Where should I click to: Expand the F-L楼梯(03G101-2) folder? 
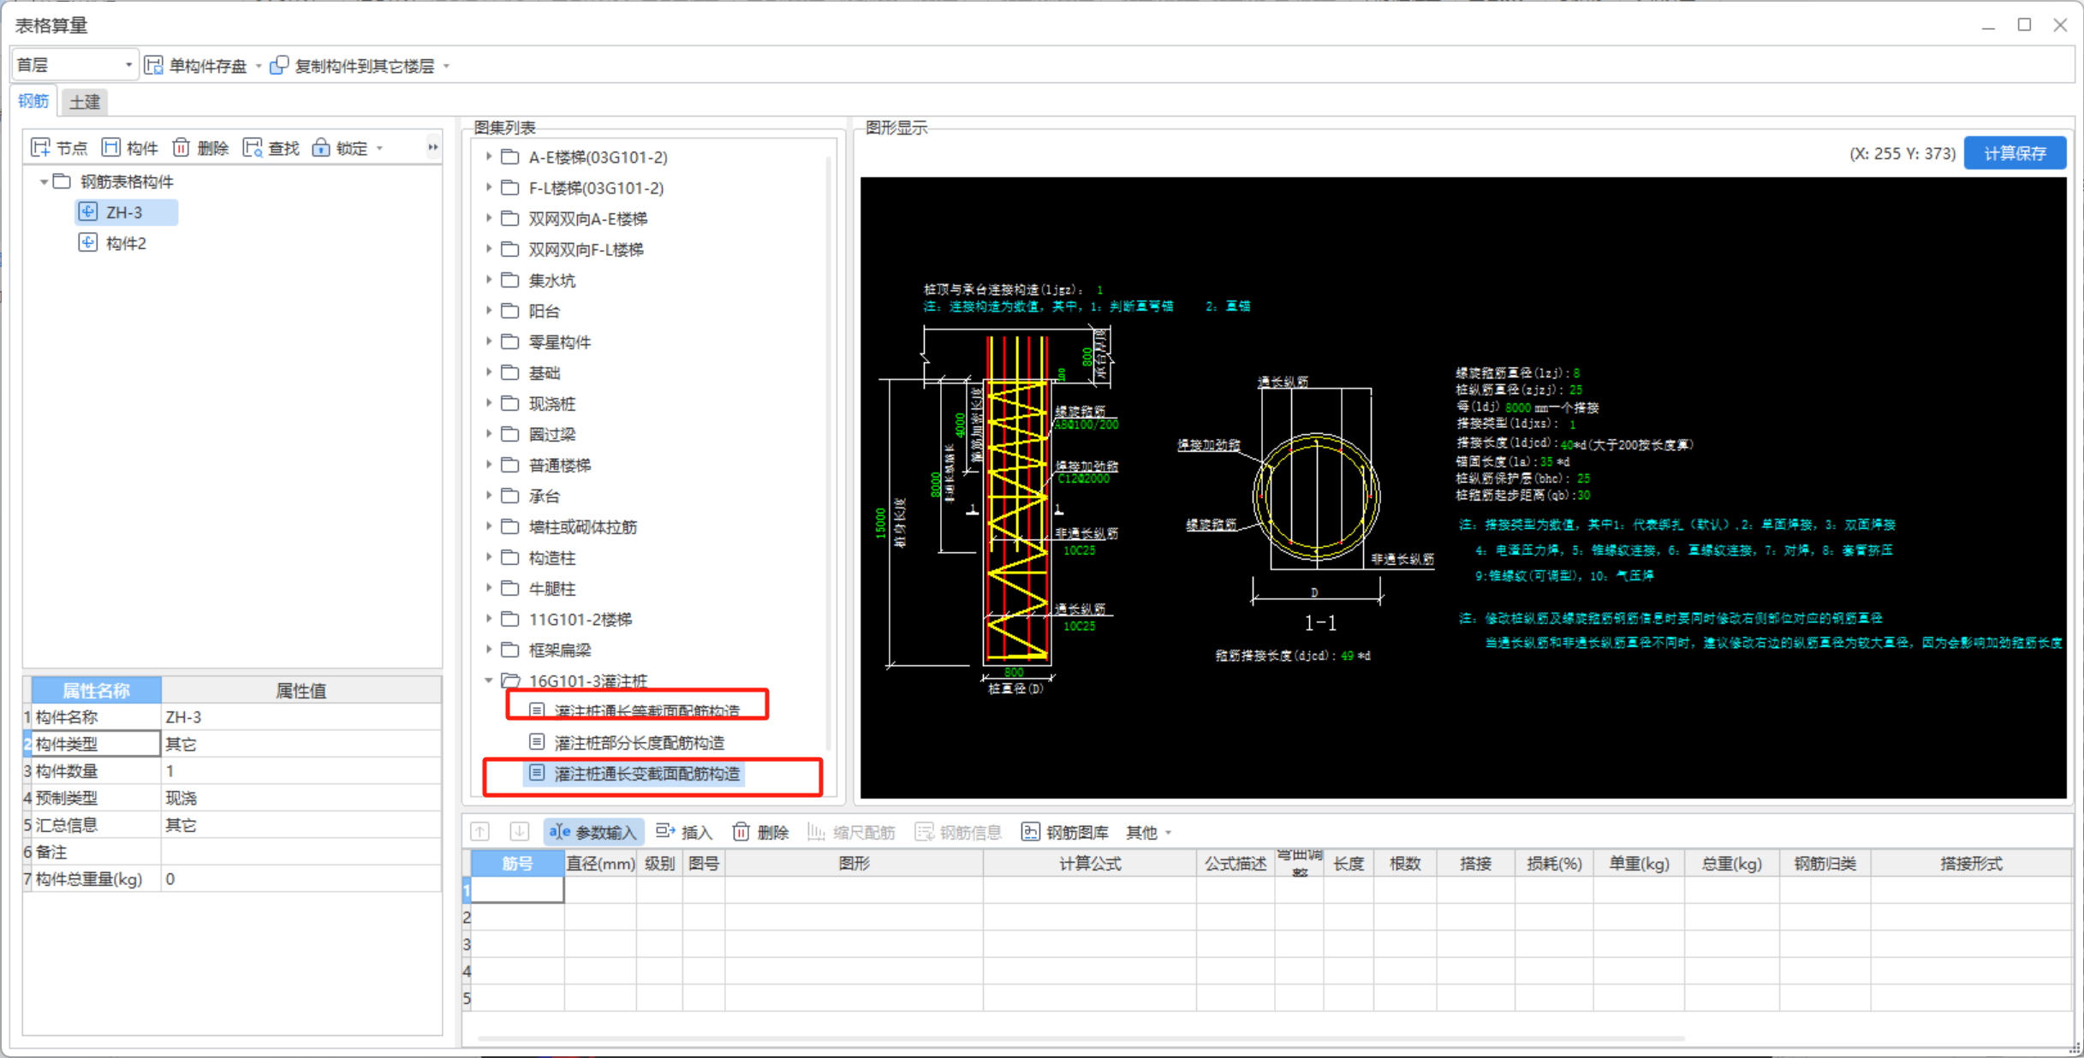(x=489, y=187)
